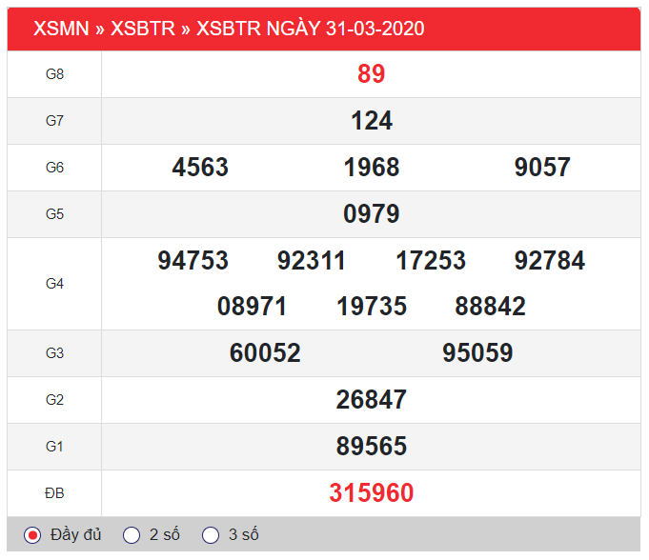
Task: Choose the 3 số radio option
Action: (x=211, y=535)
